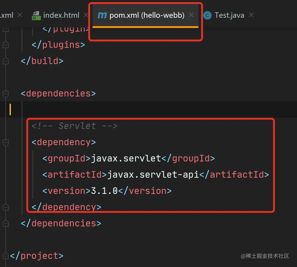This screenshot has height=267, width=297.
Task: Click fold marker beside closing build tag
Action: point(6,61)
